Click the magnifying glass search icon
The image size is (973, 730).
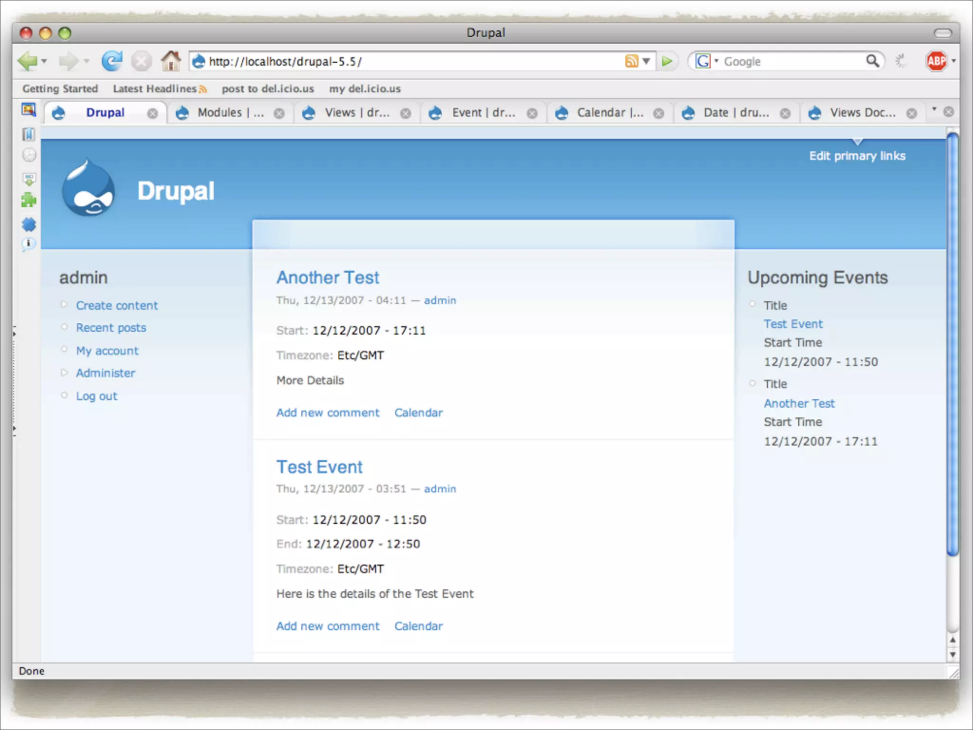click(x=872, y=61)
